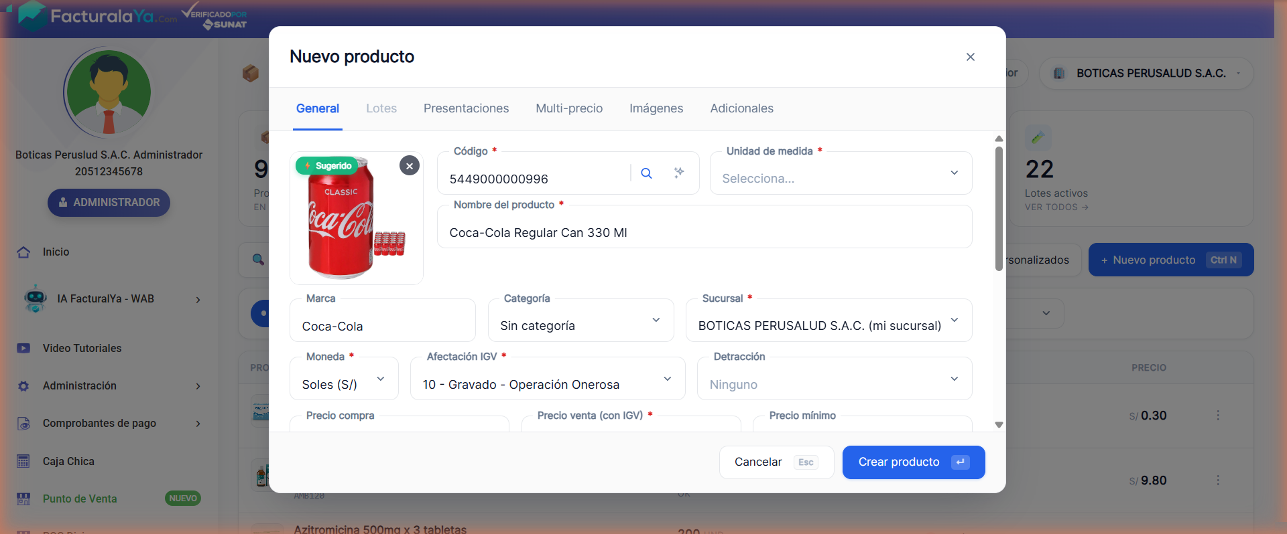The height and width of the screenshot is (534, 1287).
Task: Click the dialog's vertical scrollbar thumb
Action: pyautogui.click(x=999, y=209)
